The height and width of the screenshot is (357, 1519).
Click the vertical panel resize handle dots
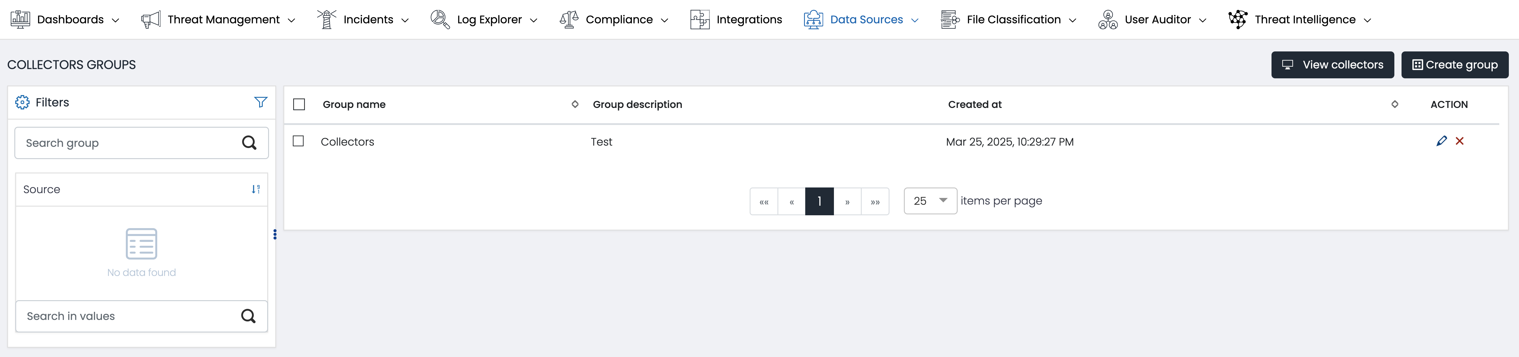tap(275, 234)
